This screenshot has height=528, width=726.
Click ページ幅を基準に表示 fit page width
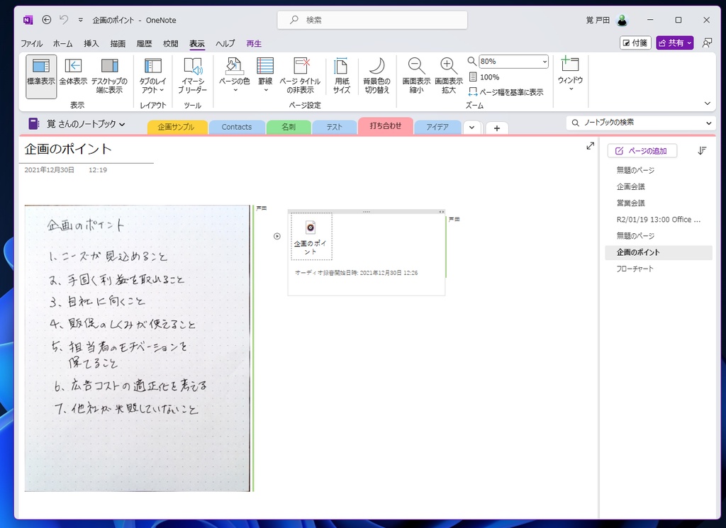pos(506,92)
